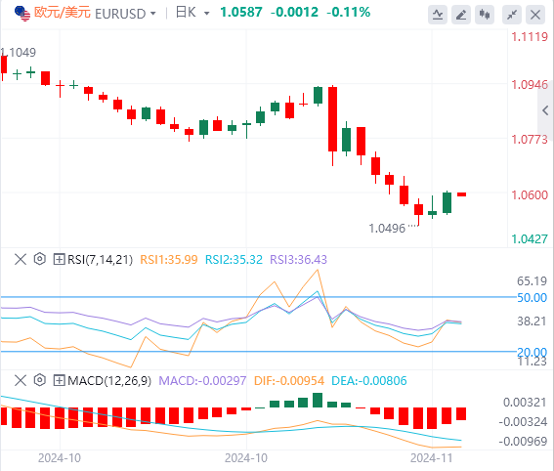554x471 pixels.
Task: Click the RSI 65.19 axis label
Action: pos(532,281)
